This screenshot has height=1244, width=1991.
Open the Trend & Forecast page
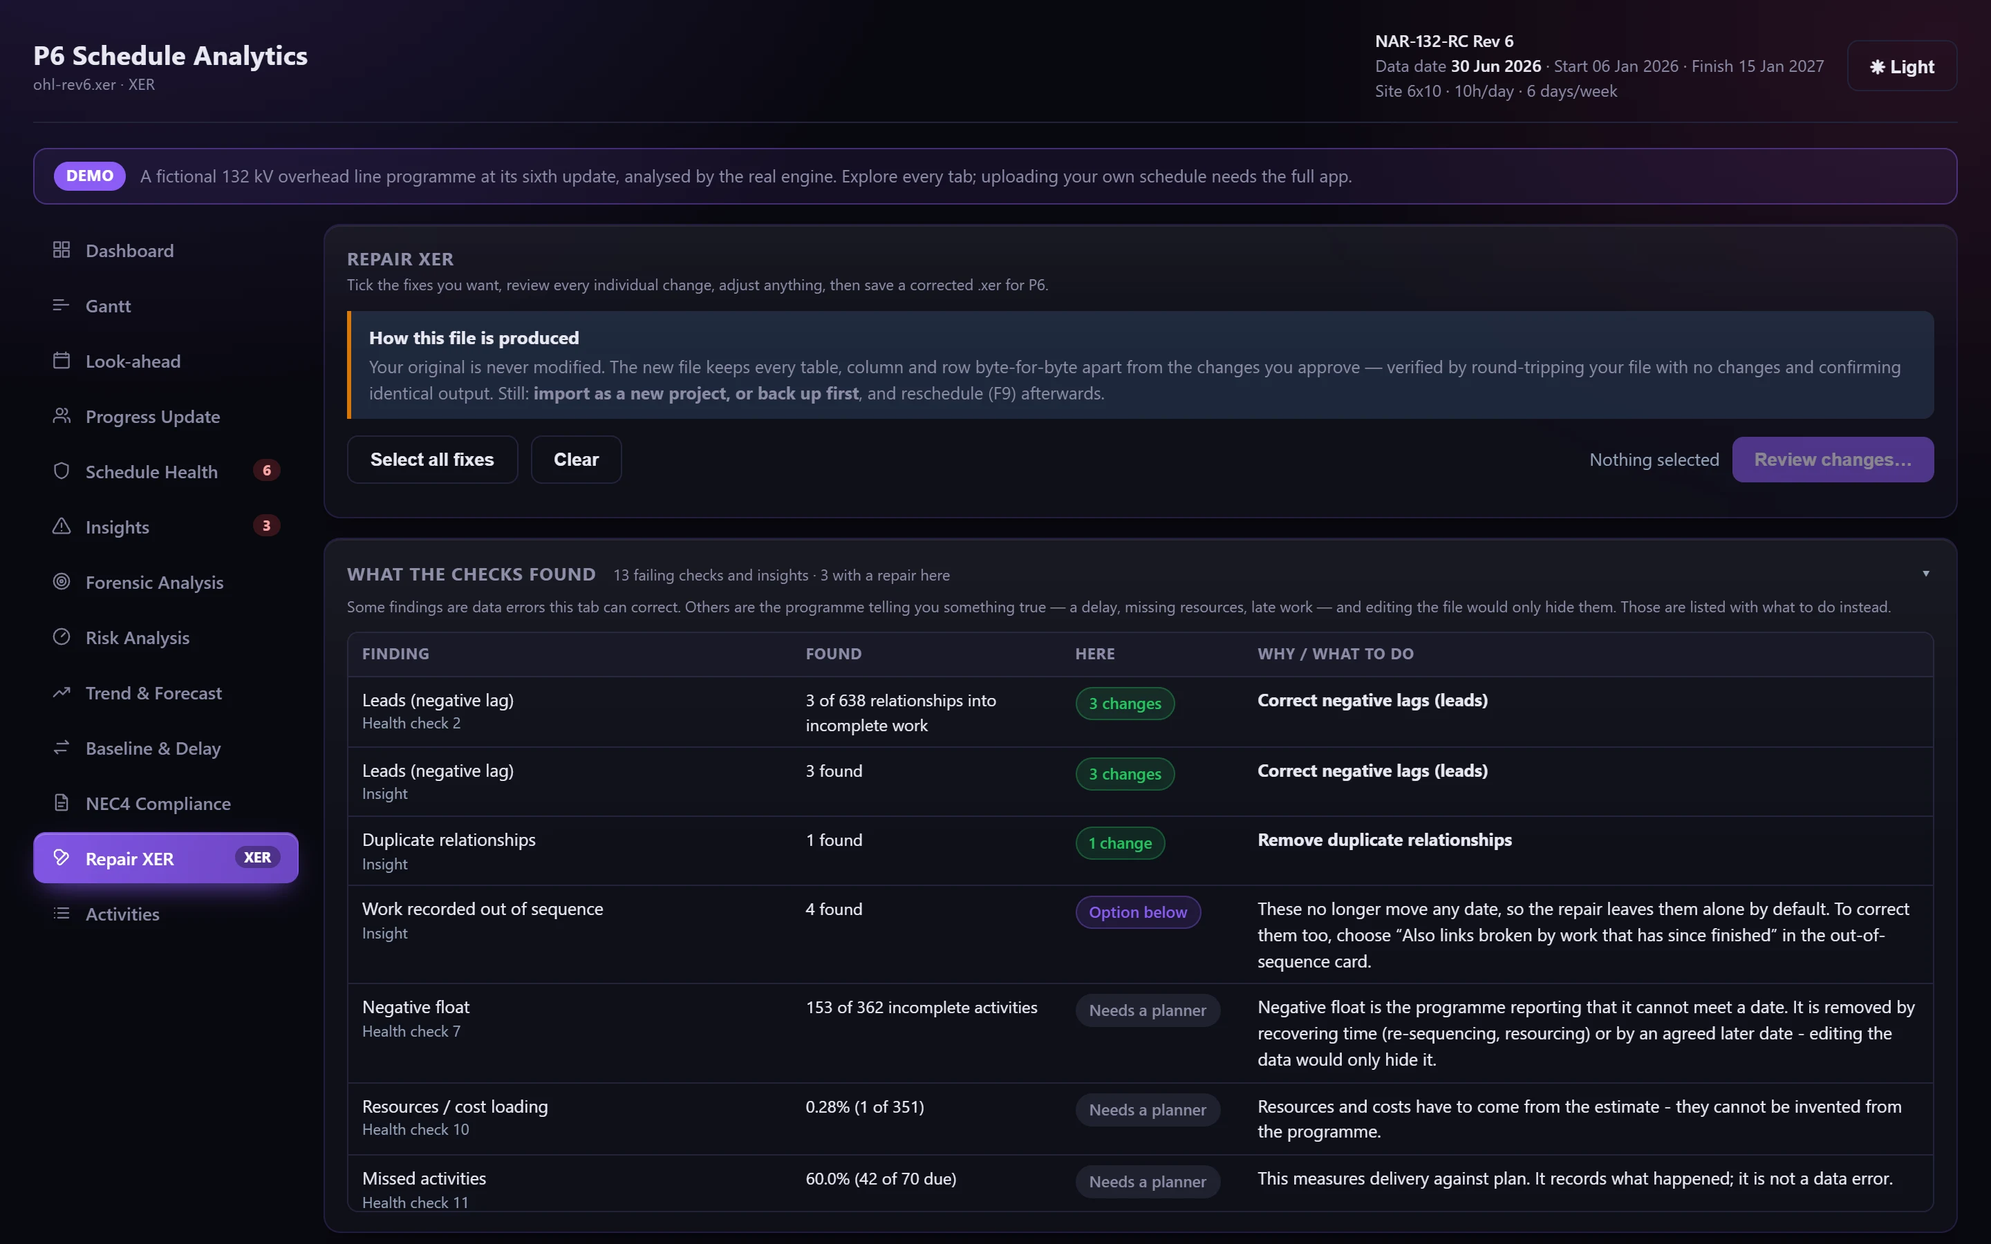coord(165,692)
